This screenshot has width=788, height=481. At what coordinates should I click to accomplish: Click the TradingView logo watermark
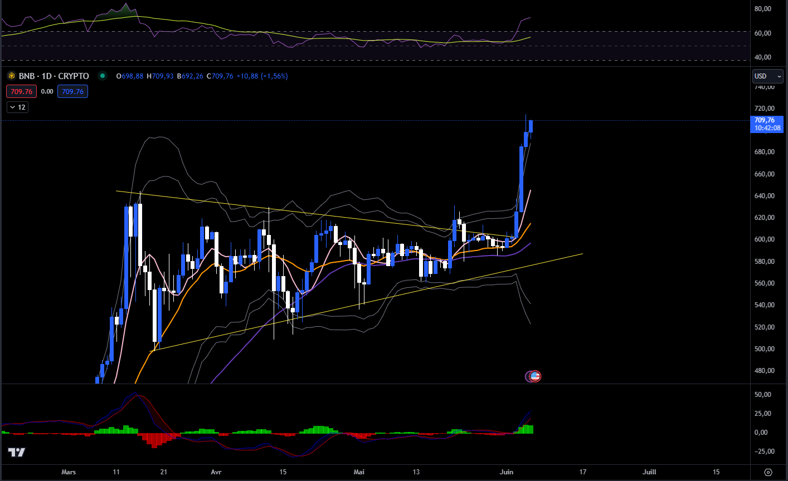16,453
